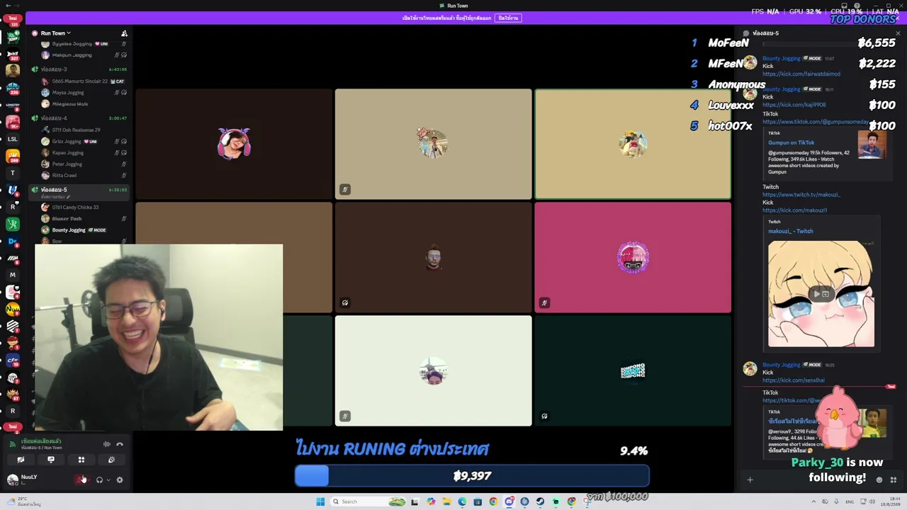Open the server icon with 236 badge
The width and height of the screenshot is (907, 510).
pos(13,88)
